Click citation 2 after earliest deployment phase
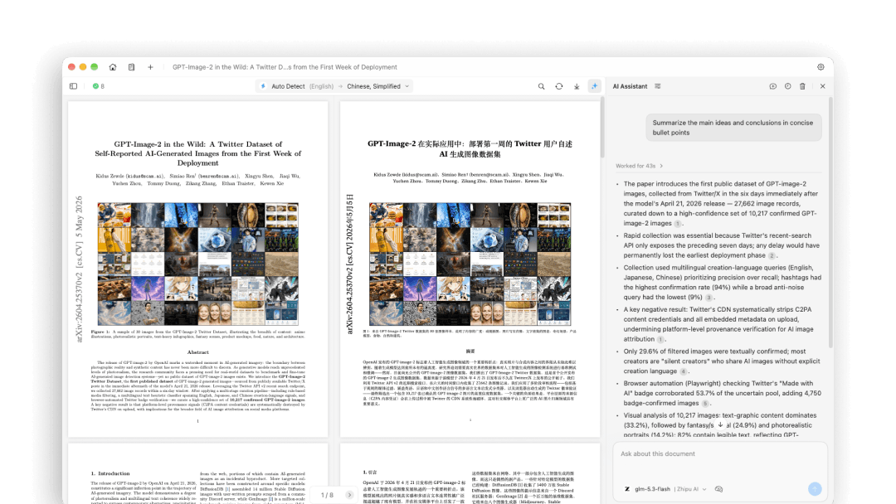 pos(772,255)
